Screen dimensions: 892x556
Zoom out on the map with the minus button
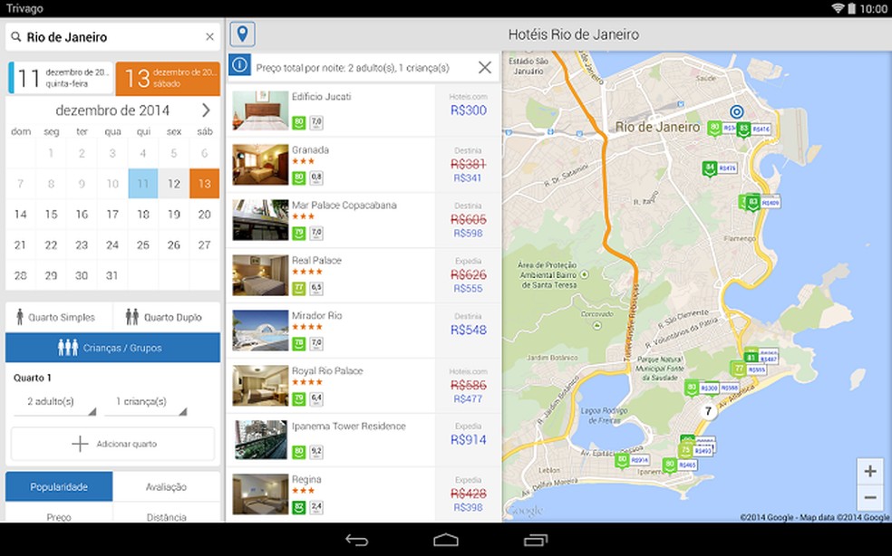click(x=870, y=497)
